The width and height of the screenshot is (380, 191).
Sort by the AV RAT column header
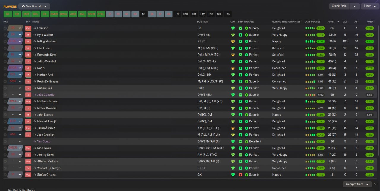(x=370, y=22)
